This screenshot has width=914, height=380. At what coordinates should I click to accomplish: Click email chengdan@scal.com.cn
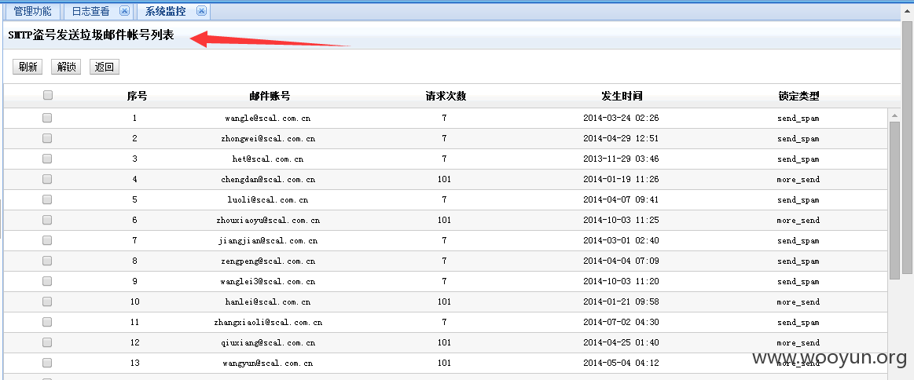[267, 179]
